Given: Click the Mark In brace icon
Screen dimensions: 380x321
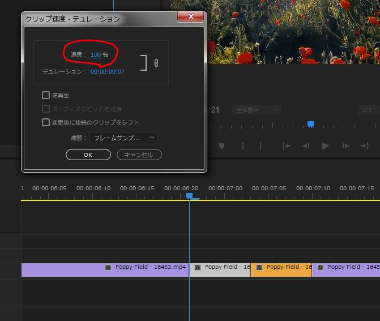Looking at the screenshot, I should (242, 146).
